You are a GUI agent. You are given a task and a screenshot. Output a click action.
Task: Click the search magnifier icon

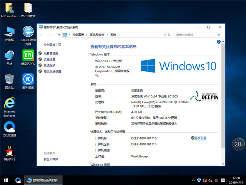click(219, 35)
